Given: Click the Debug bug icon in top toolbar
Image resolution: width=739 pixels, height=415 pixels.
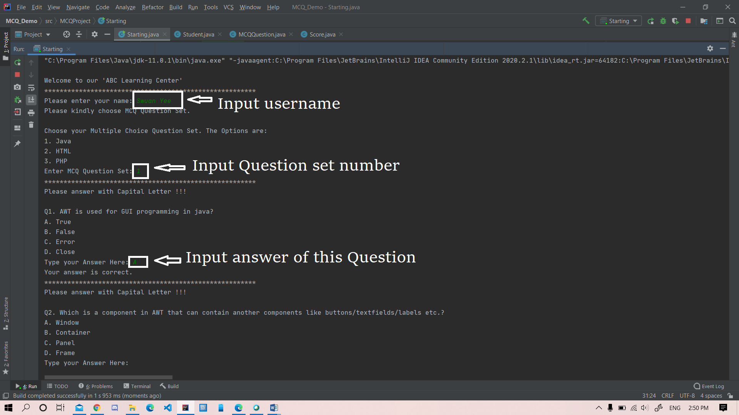Looking at the screenshot, I should [x=663, y=21].
